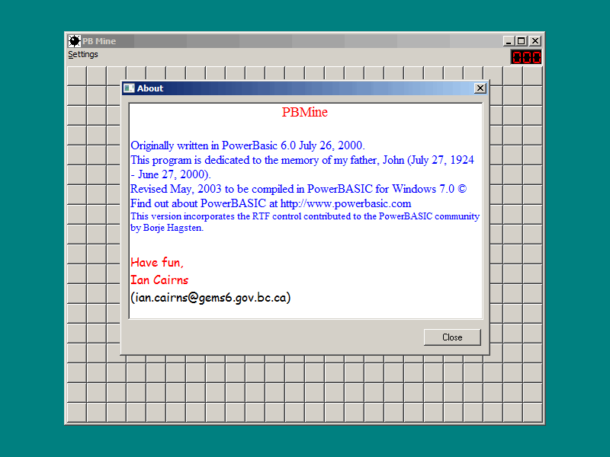Viewport: 610px width, 457px height.
Task: Click the red 000 mine counter display
Action: [526, 58]
